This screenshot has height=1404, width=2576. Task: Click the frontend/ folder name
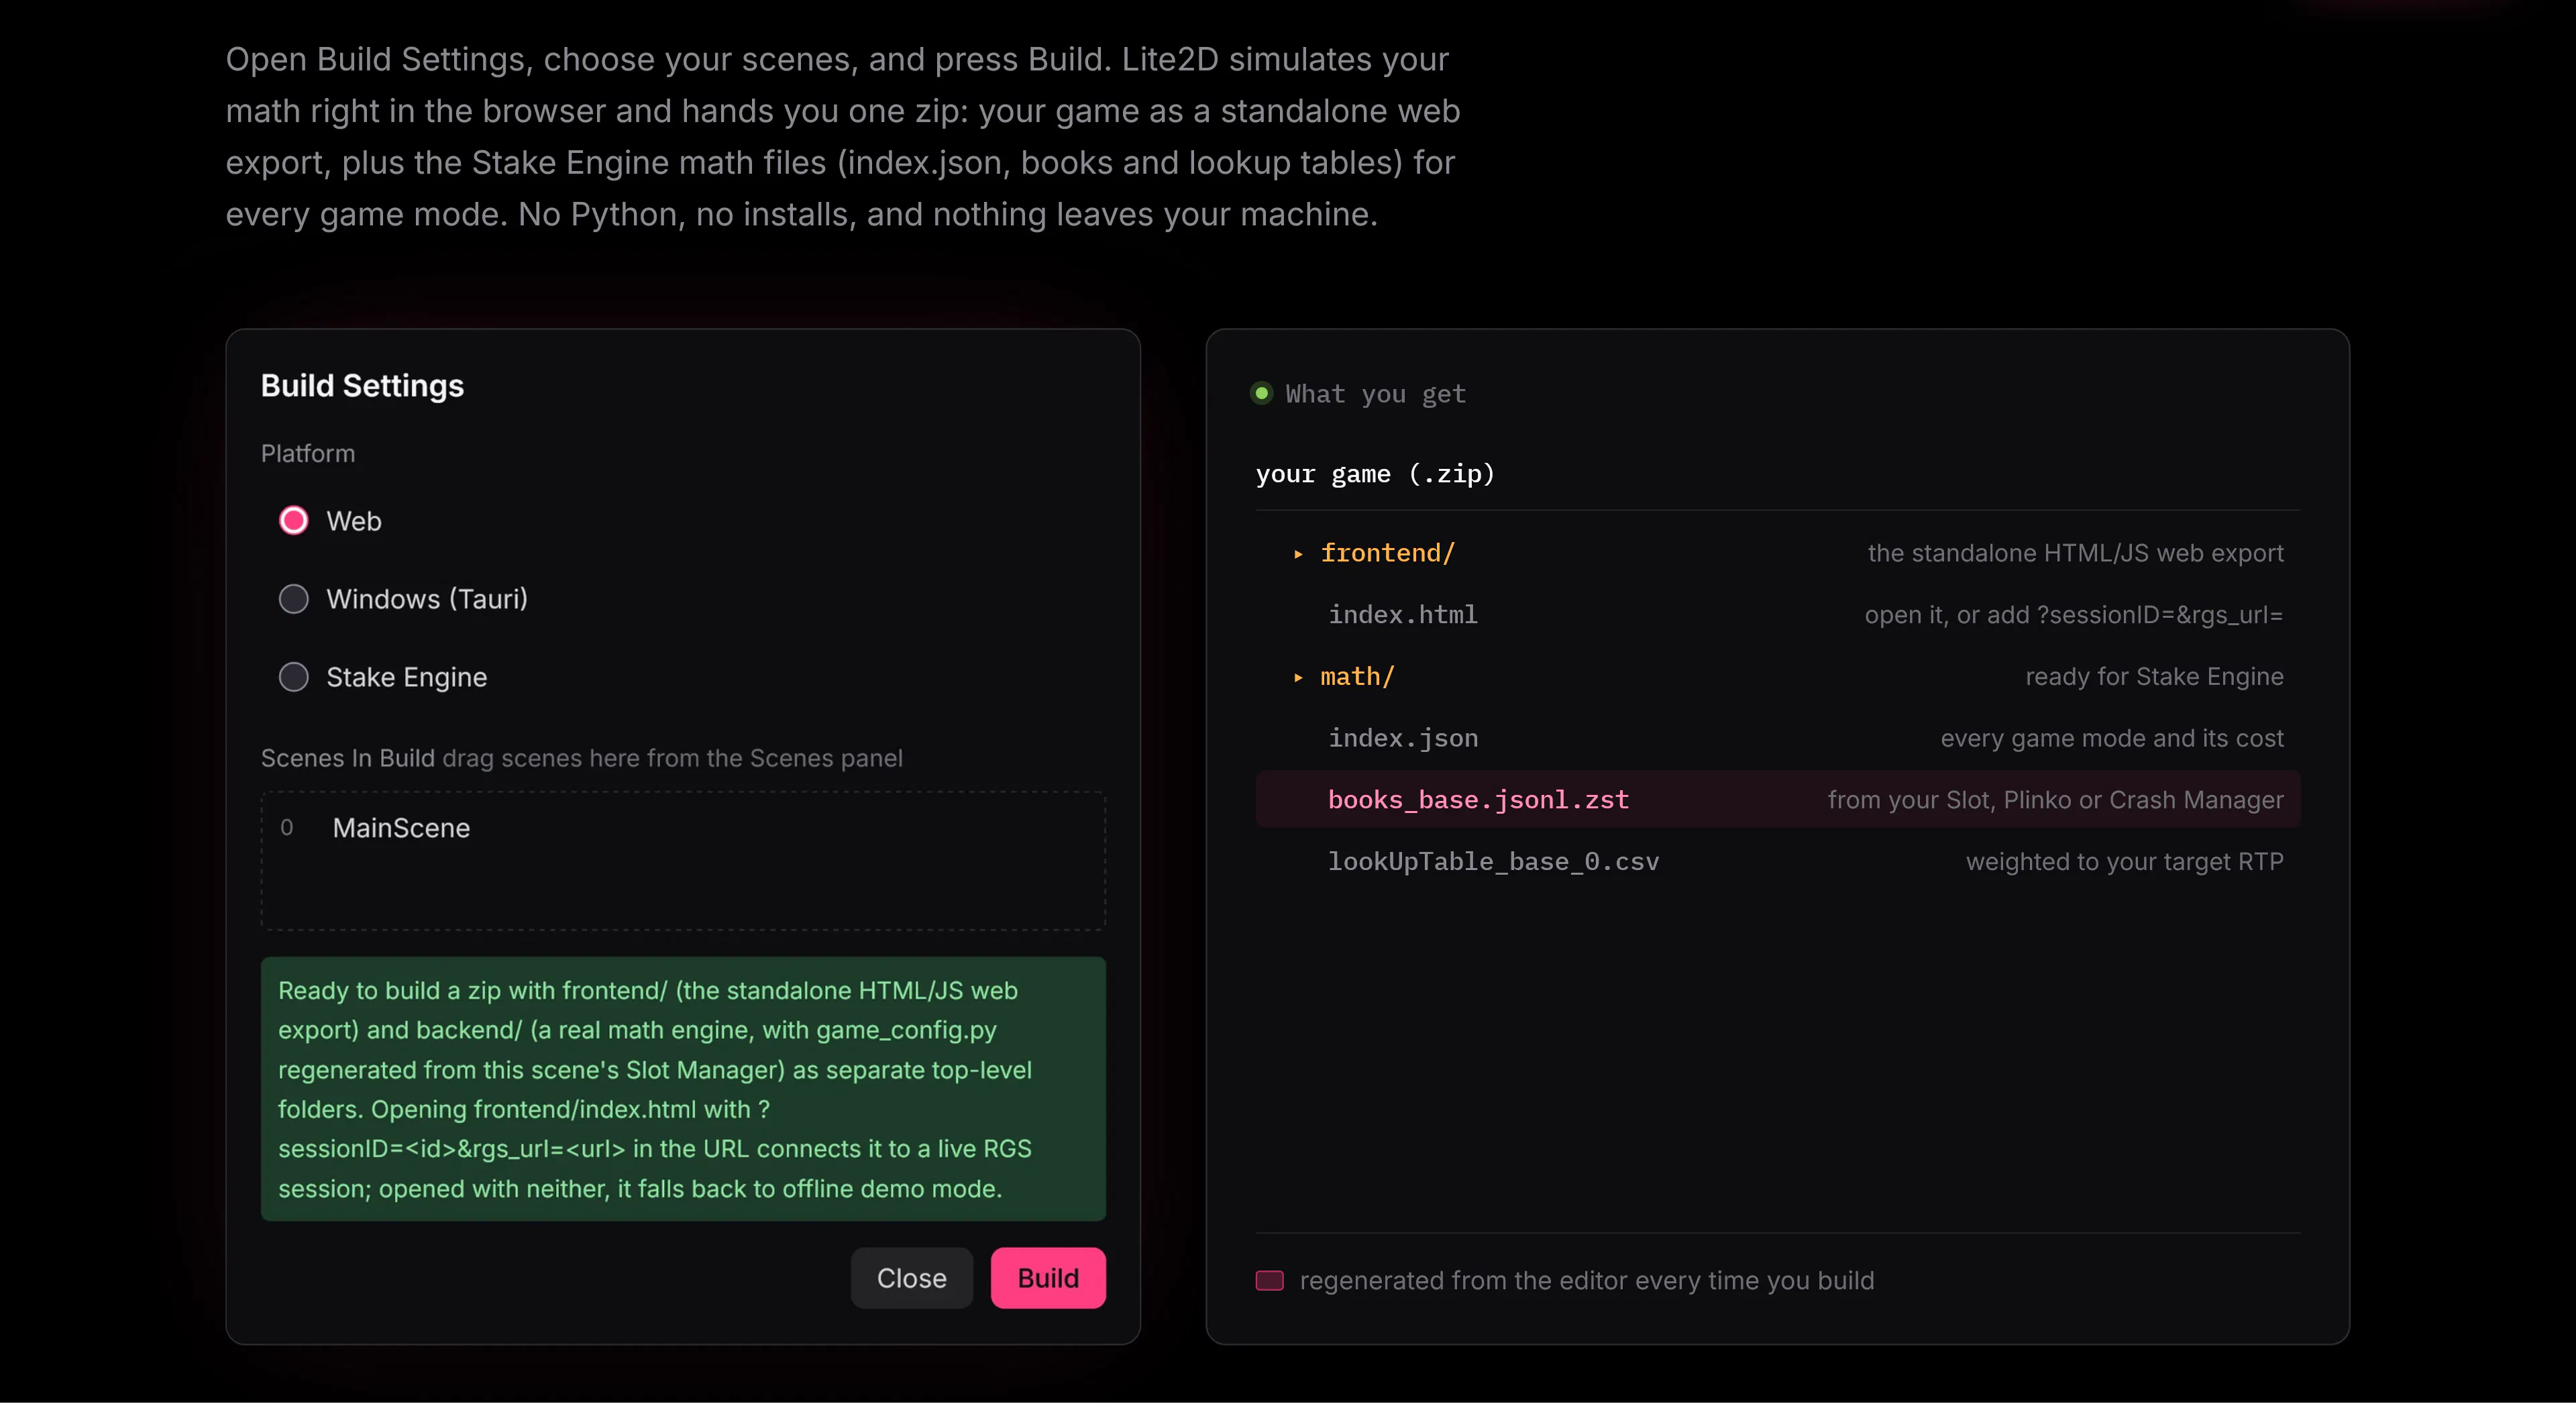click(x=1388, y=553)
